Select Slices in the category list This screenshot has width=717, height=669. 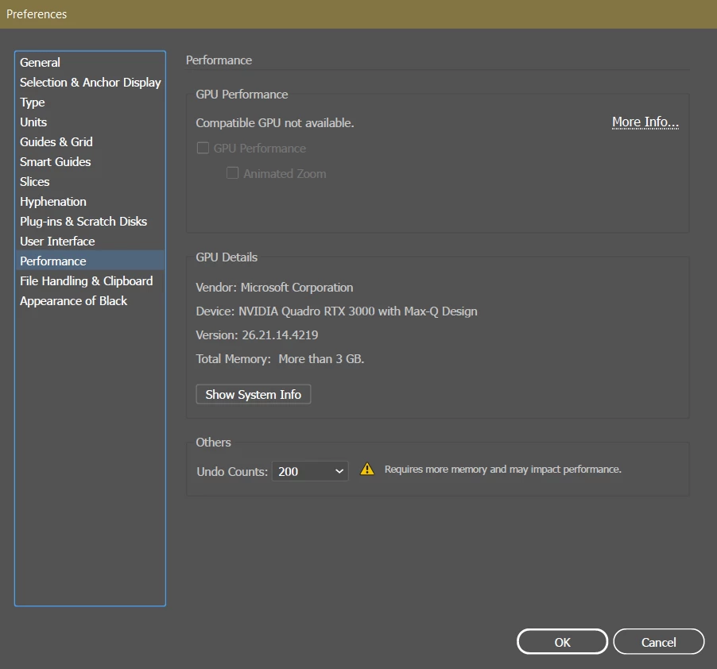[x=90, y=182]
